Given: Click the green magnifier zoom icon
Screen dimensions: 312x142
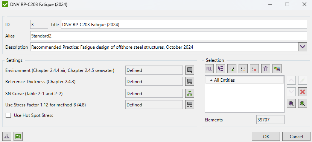Looking at the screenshot, I should tap(303, 103).
